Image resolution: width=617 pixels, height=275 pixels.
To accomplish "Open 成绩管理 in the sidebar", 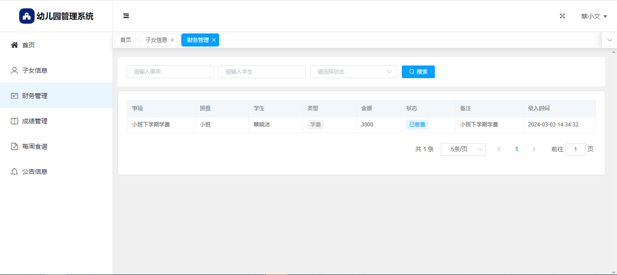I will point(34,121).
